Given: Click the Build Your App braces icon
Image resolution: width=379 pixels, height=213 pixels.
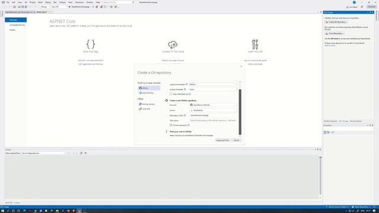Looking at the screenshot, I should tap(91, 44).
